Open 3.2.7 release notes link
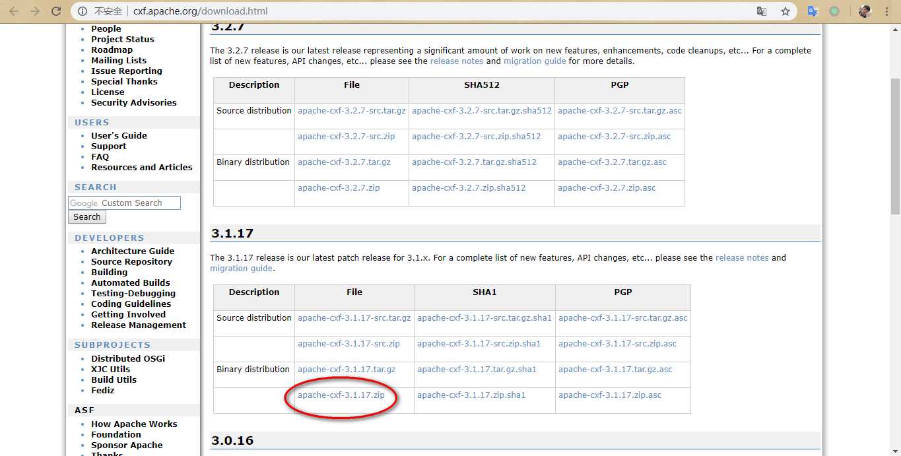Screen dimensions: 901x456 pos(457,61)
